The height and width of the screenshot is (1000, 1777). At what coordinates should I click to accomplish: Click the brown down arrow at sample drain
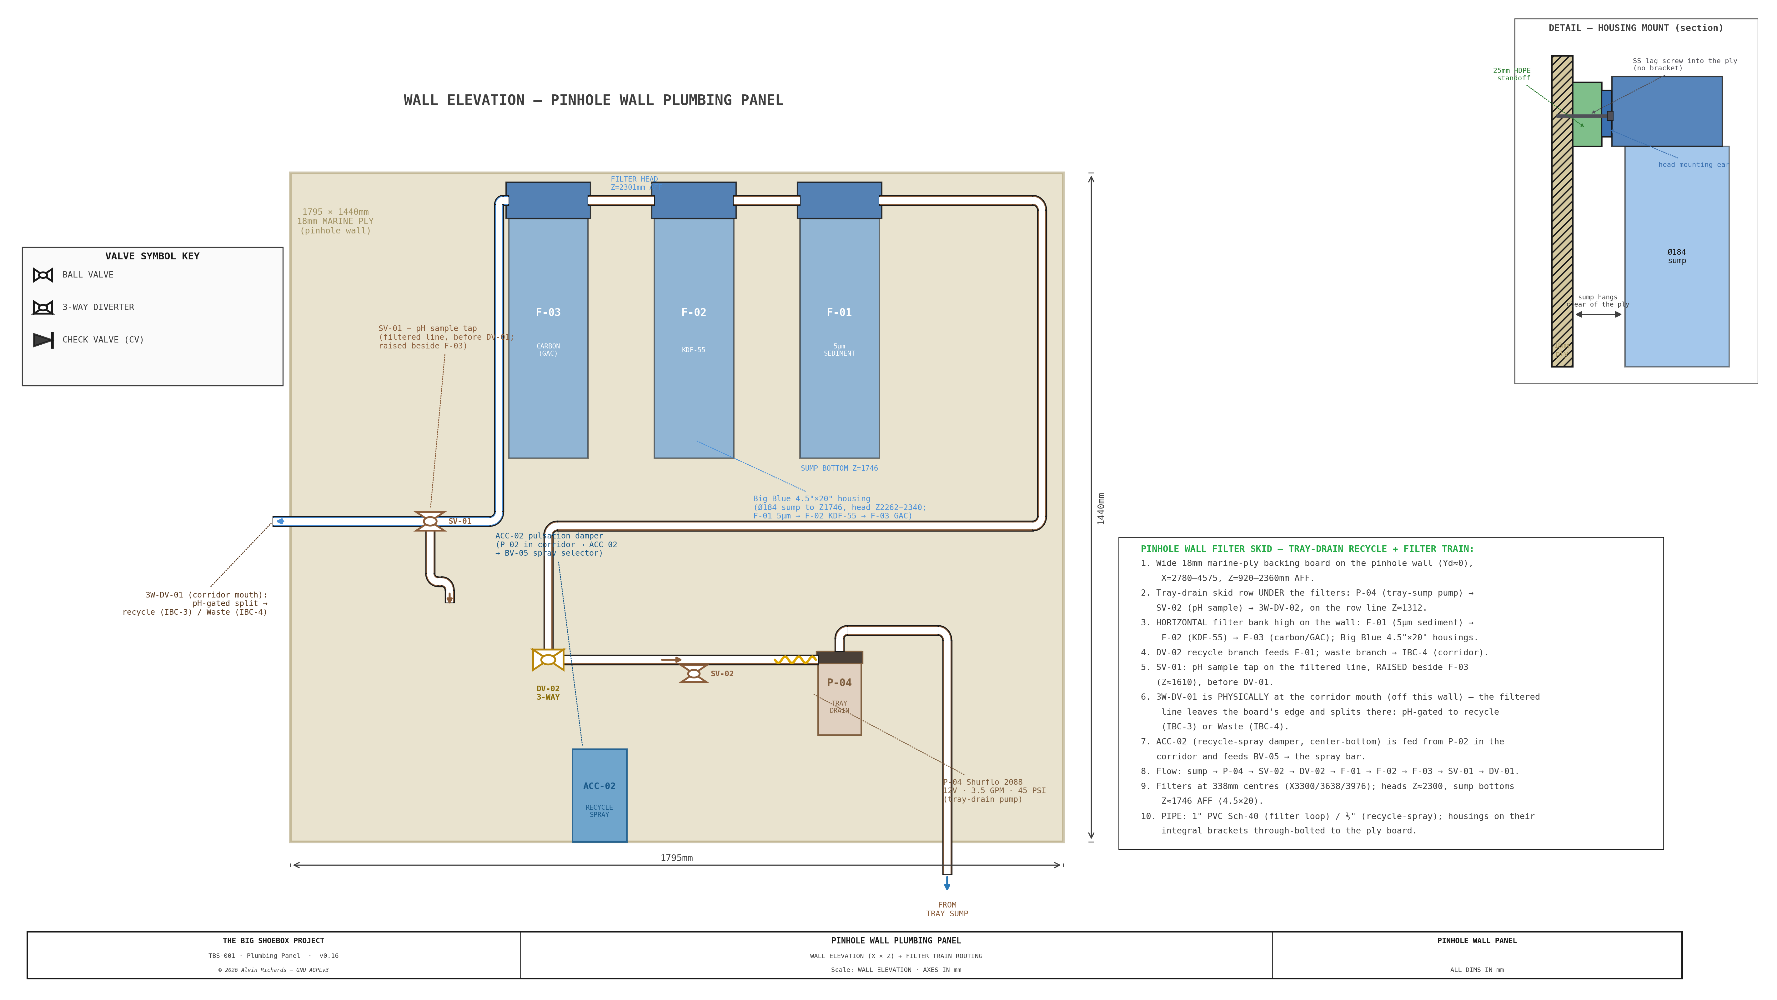point(450,598)
